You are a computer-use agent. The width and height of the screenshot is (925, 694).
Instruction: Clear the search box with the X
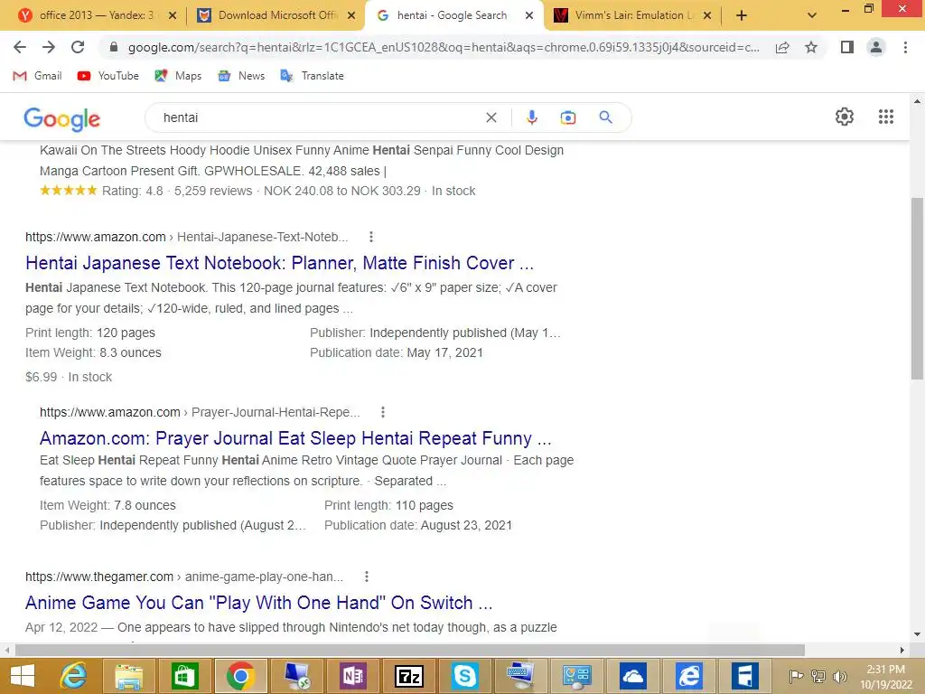click(x=491, y=117)
